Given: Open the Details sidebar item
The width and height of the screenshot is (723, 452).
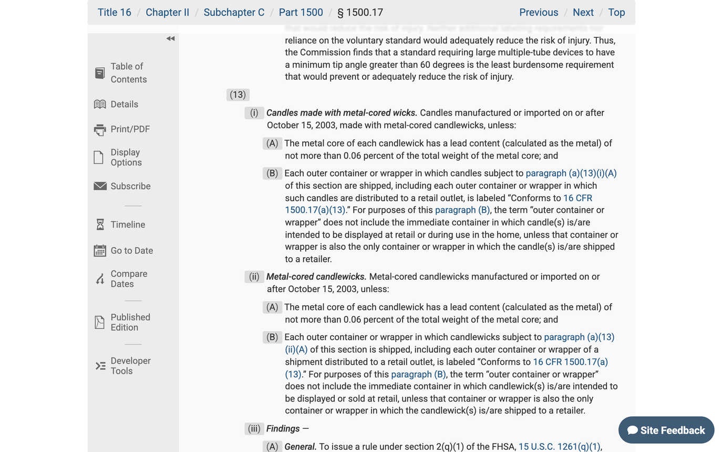Looking at the screenshot, I should click(x=125, y=104).
